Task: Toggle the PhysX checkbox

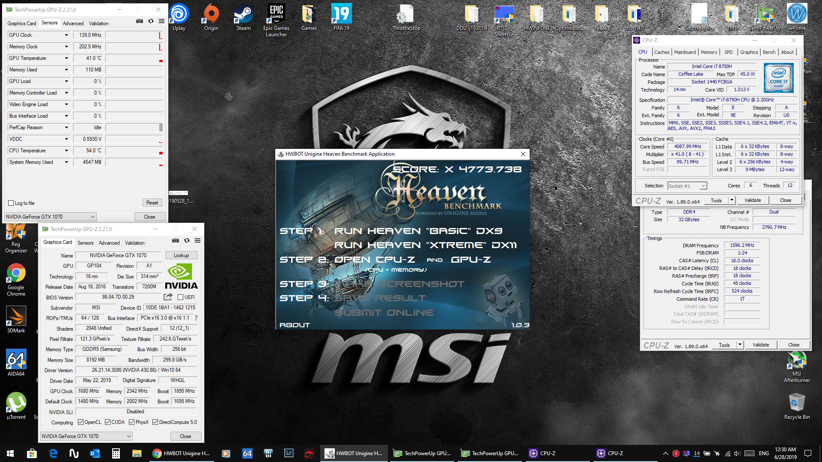Action: click(x=131, y=422)
